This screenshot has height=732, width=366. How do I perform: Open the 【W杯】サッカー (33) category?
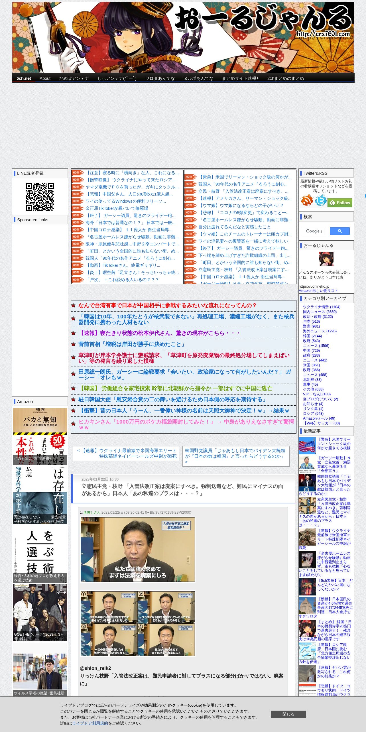click(321, 423)
